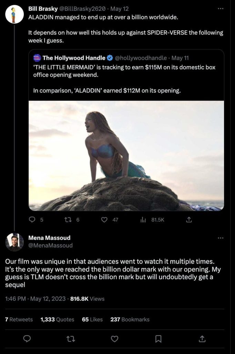Screen dimensions: 235x354
Task: Like Mena Massoud's tweet with heart icon
Action: click(x=115, y=339)
